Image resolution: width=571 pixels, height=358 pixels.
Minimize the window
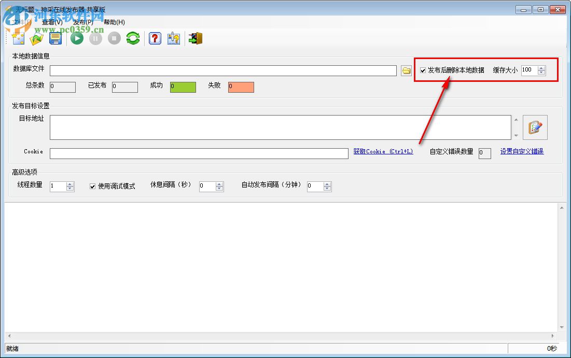523,10
